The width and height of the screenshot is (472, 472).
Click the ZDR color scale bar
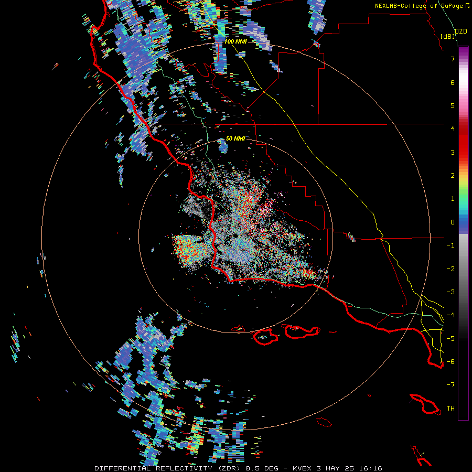click(x=463, y=233)
